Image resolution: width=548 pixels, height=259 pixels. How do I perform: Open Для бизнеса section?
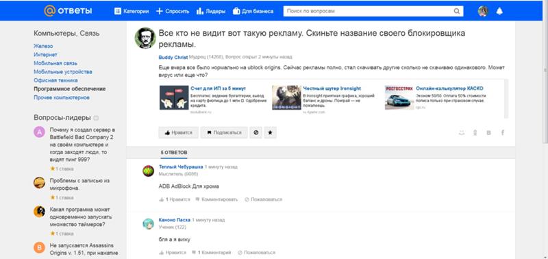(253, 11)
